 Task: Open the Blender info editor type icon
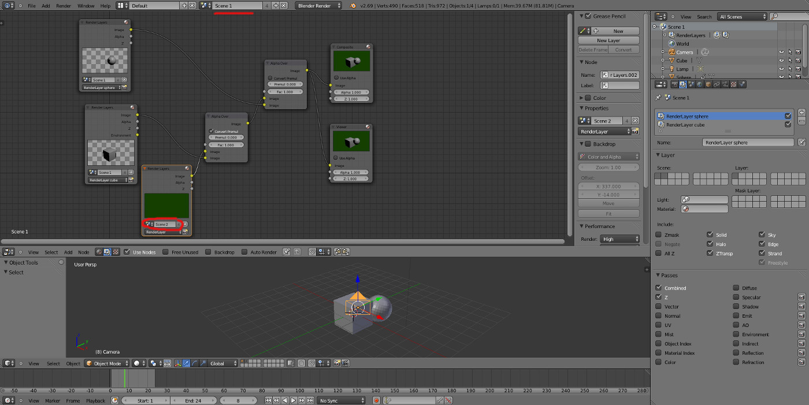point(9,5)
